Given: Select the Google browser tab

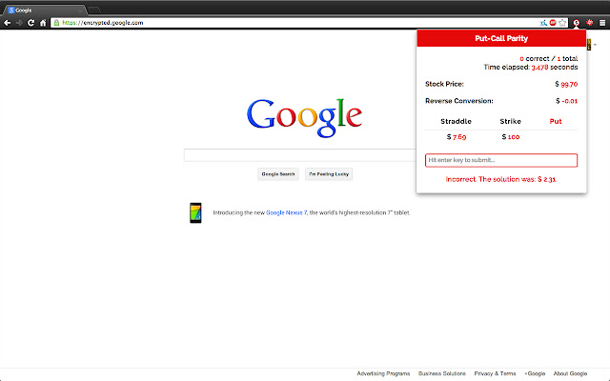Looking at the screenshot, I should (45, 10).
